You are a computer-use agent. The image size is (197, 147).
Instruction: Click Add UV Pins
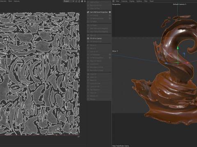pos(99,2)
